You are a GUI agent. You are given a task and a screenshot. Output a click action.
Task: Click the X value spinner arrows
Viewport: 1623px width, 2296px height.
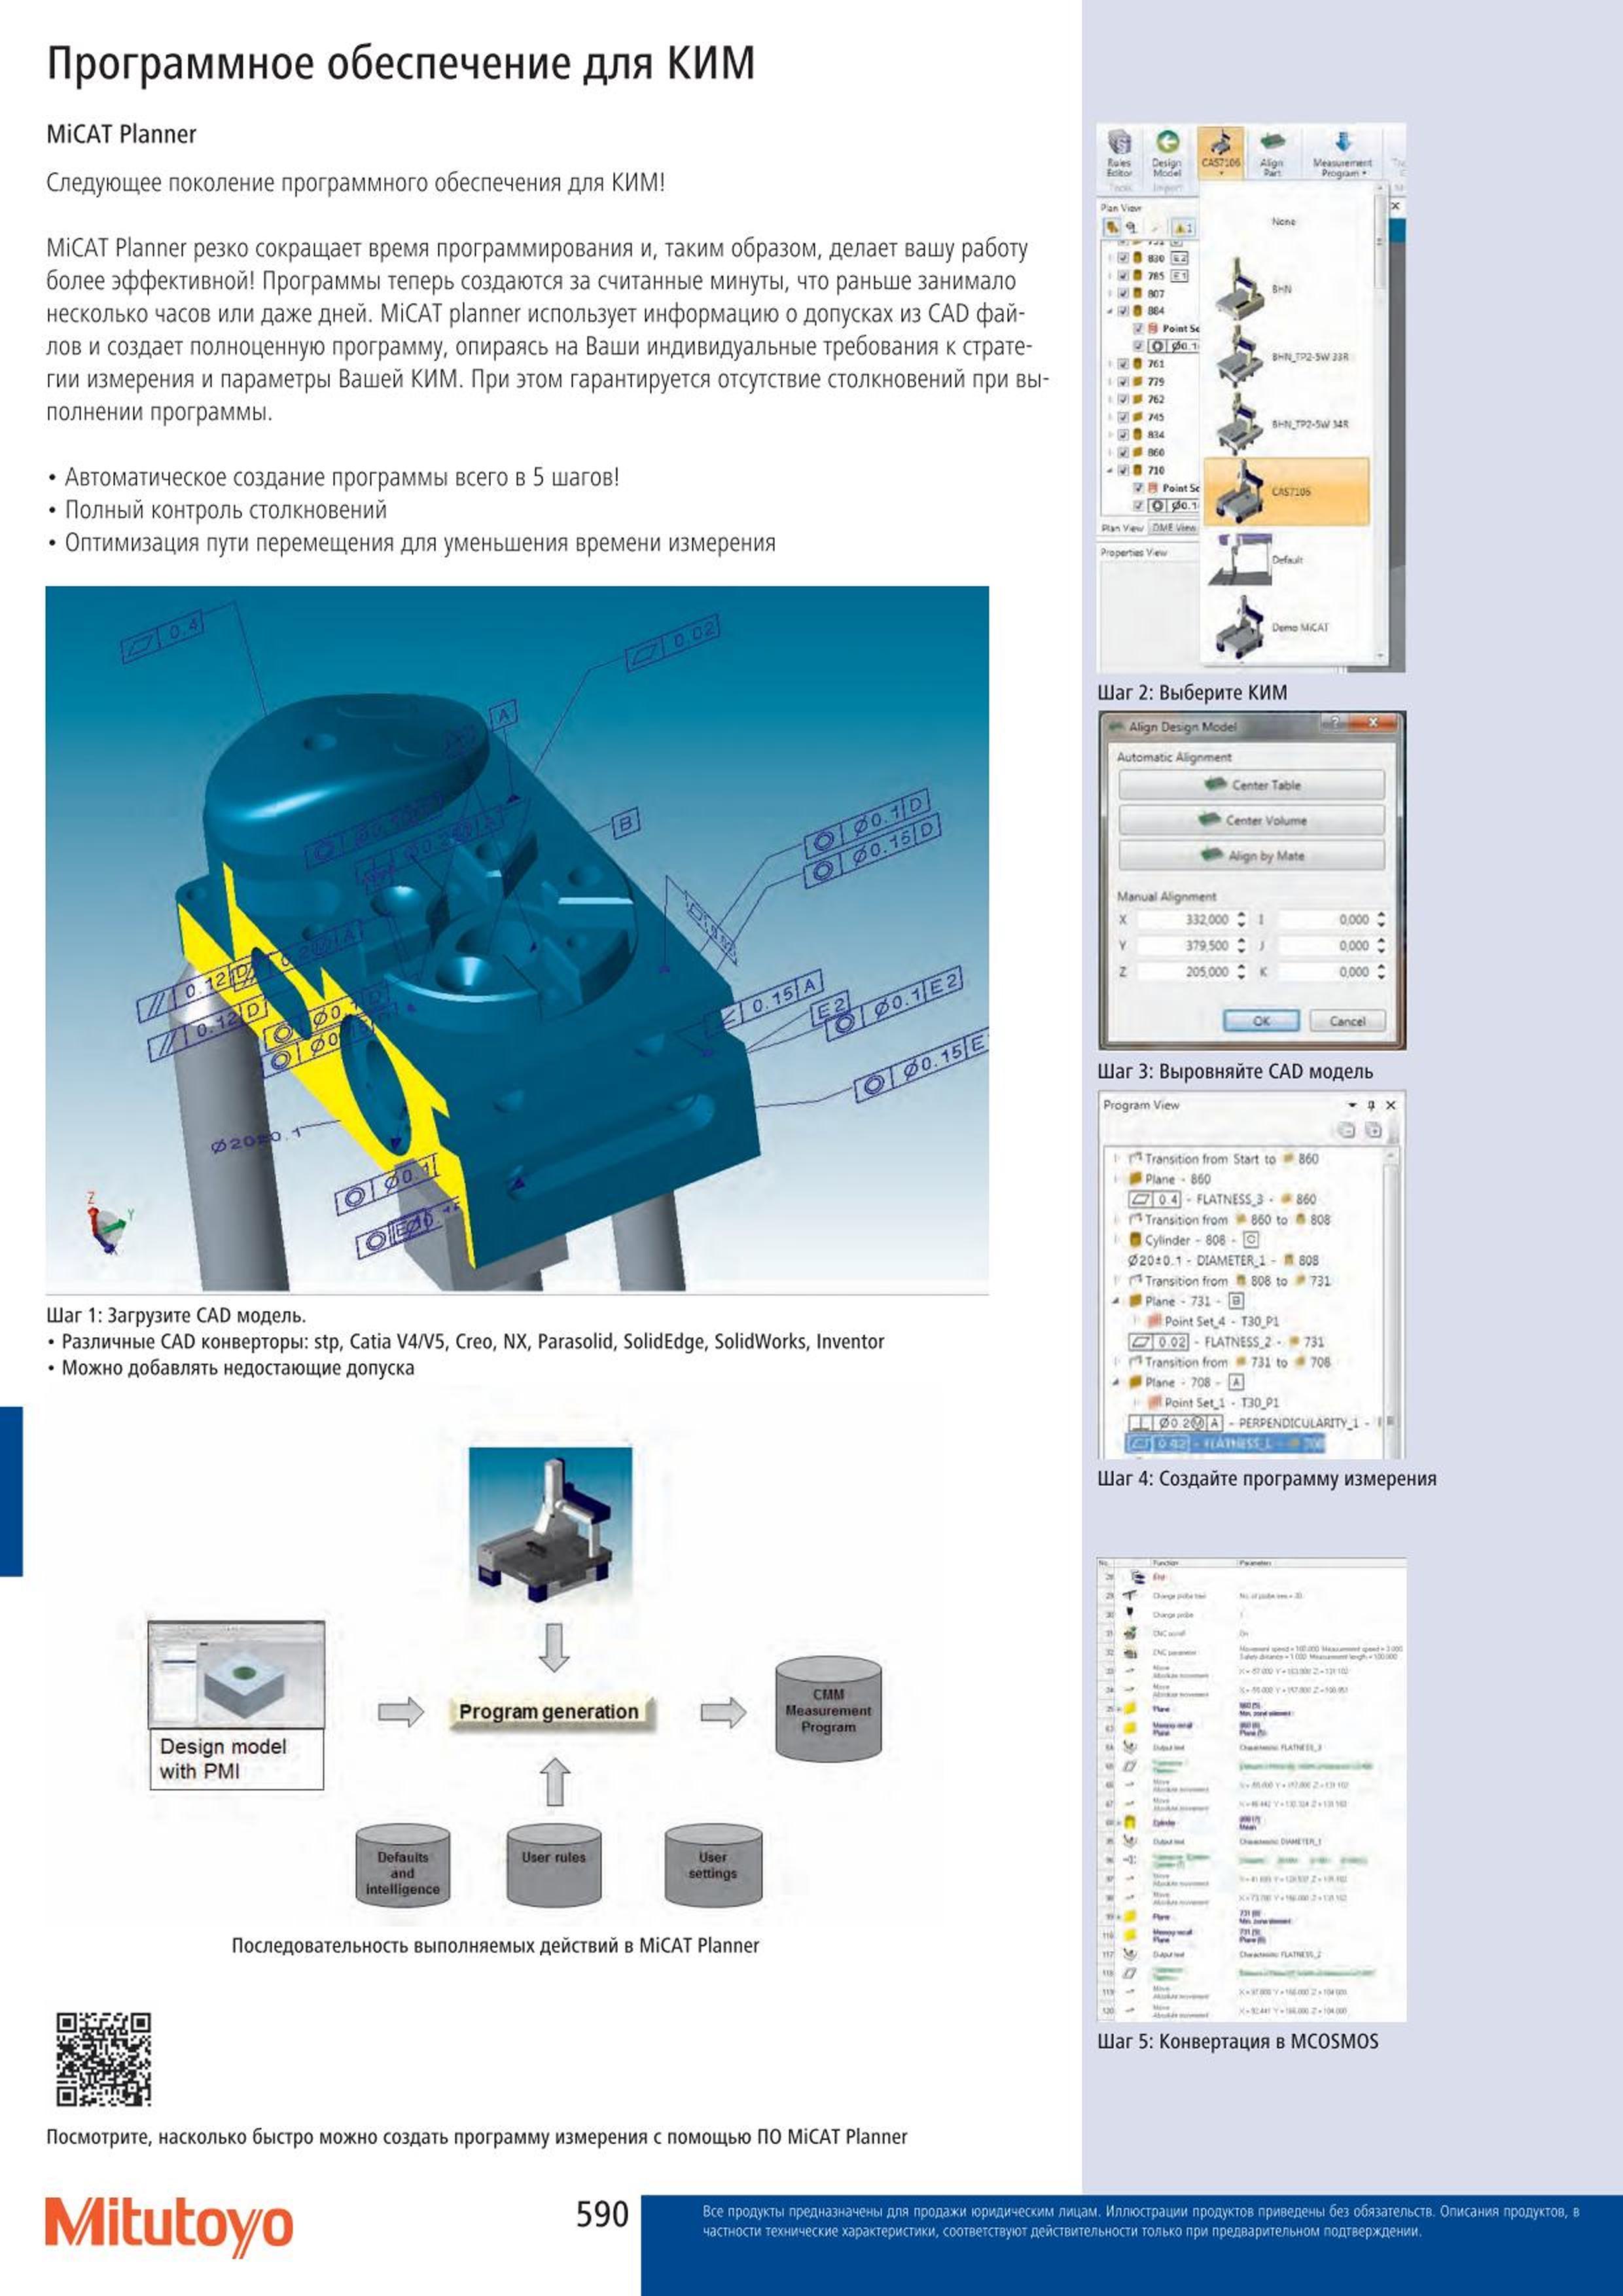pos(1241,920)
